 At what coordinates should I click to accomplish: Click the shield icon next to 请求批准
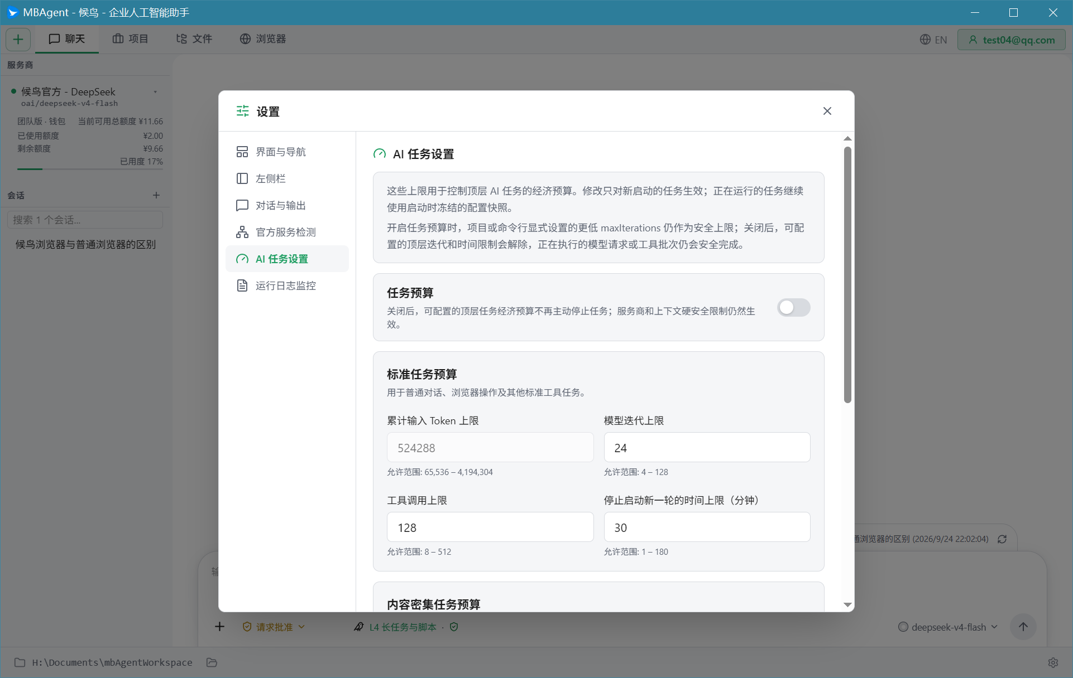247,627
